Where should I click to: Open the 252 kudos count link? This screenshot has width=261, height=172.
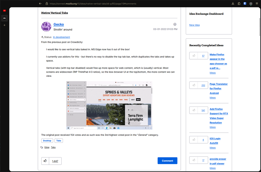pos(203,85)
